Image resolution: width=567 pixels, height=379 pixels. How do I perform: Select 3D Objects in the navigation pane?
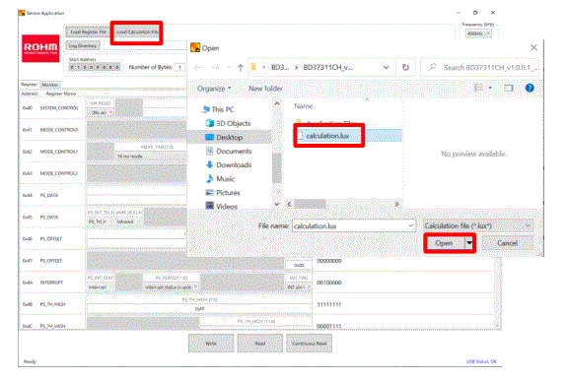(x=228, y=123)
